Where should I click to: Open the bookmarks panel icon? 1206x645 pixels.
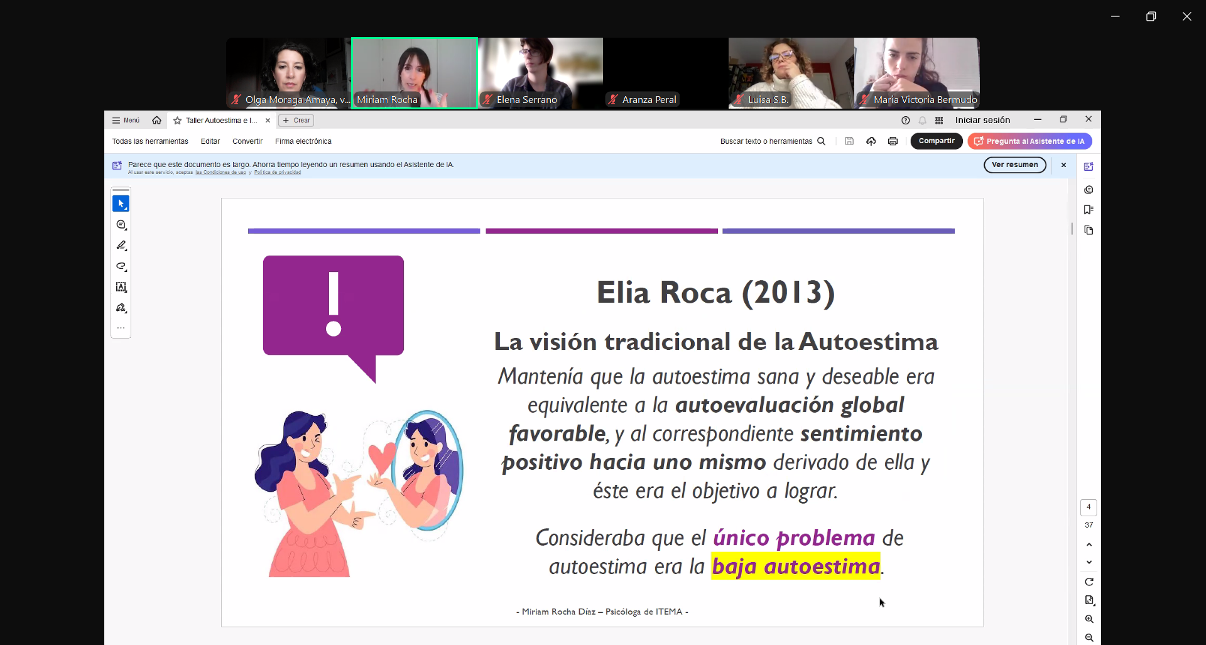(1089, 210)
